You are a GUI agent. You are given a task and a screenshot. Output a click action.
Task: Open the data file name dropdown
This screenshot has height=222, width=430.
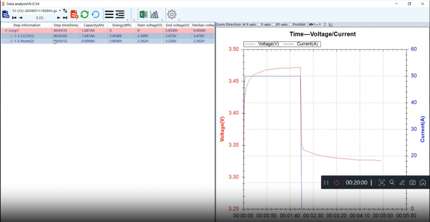tap(60, 10)
